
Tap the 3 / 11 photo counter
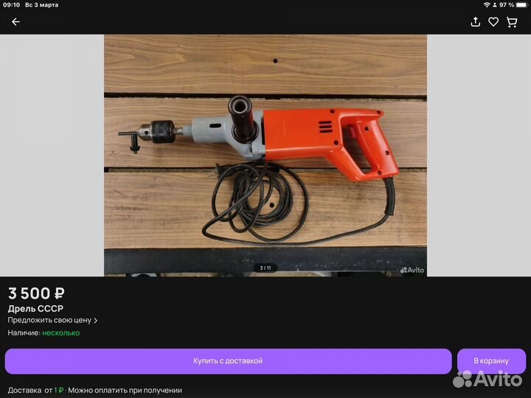265,268
